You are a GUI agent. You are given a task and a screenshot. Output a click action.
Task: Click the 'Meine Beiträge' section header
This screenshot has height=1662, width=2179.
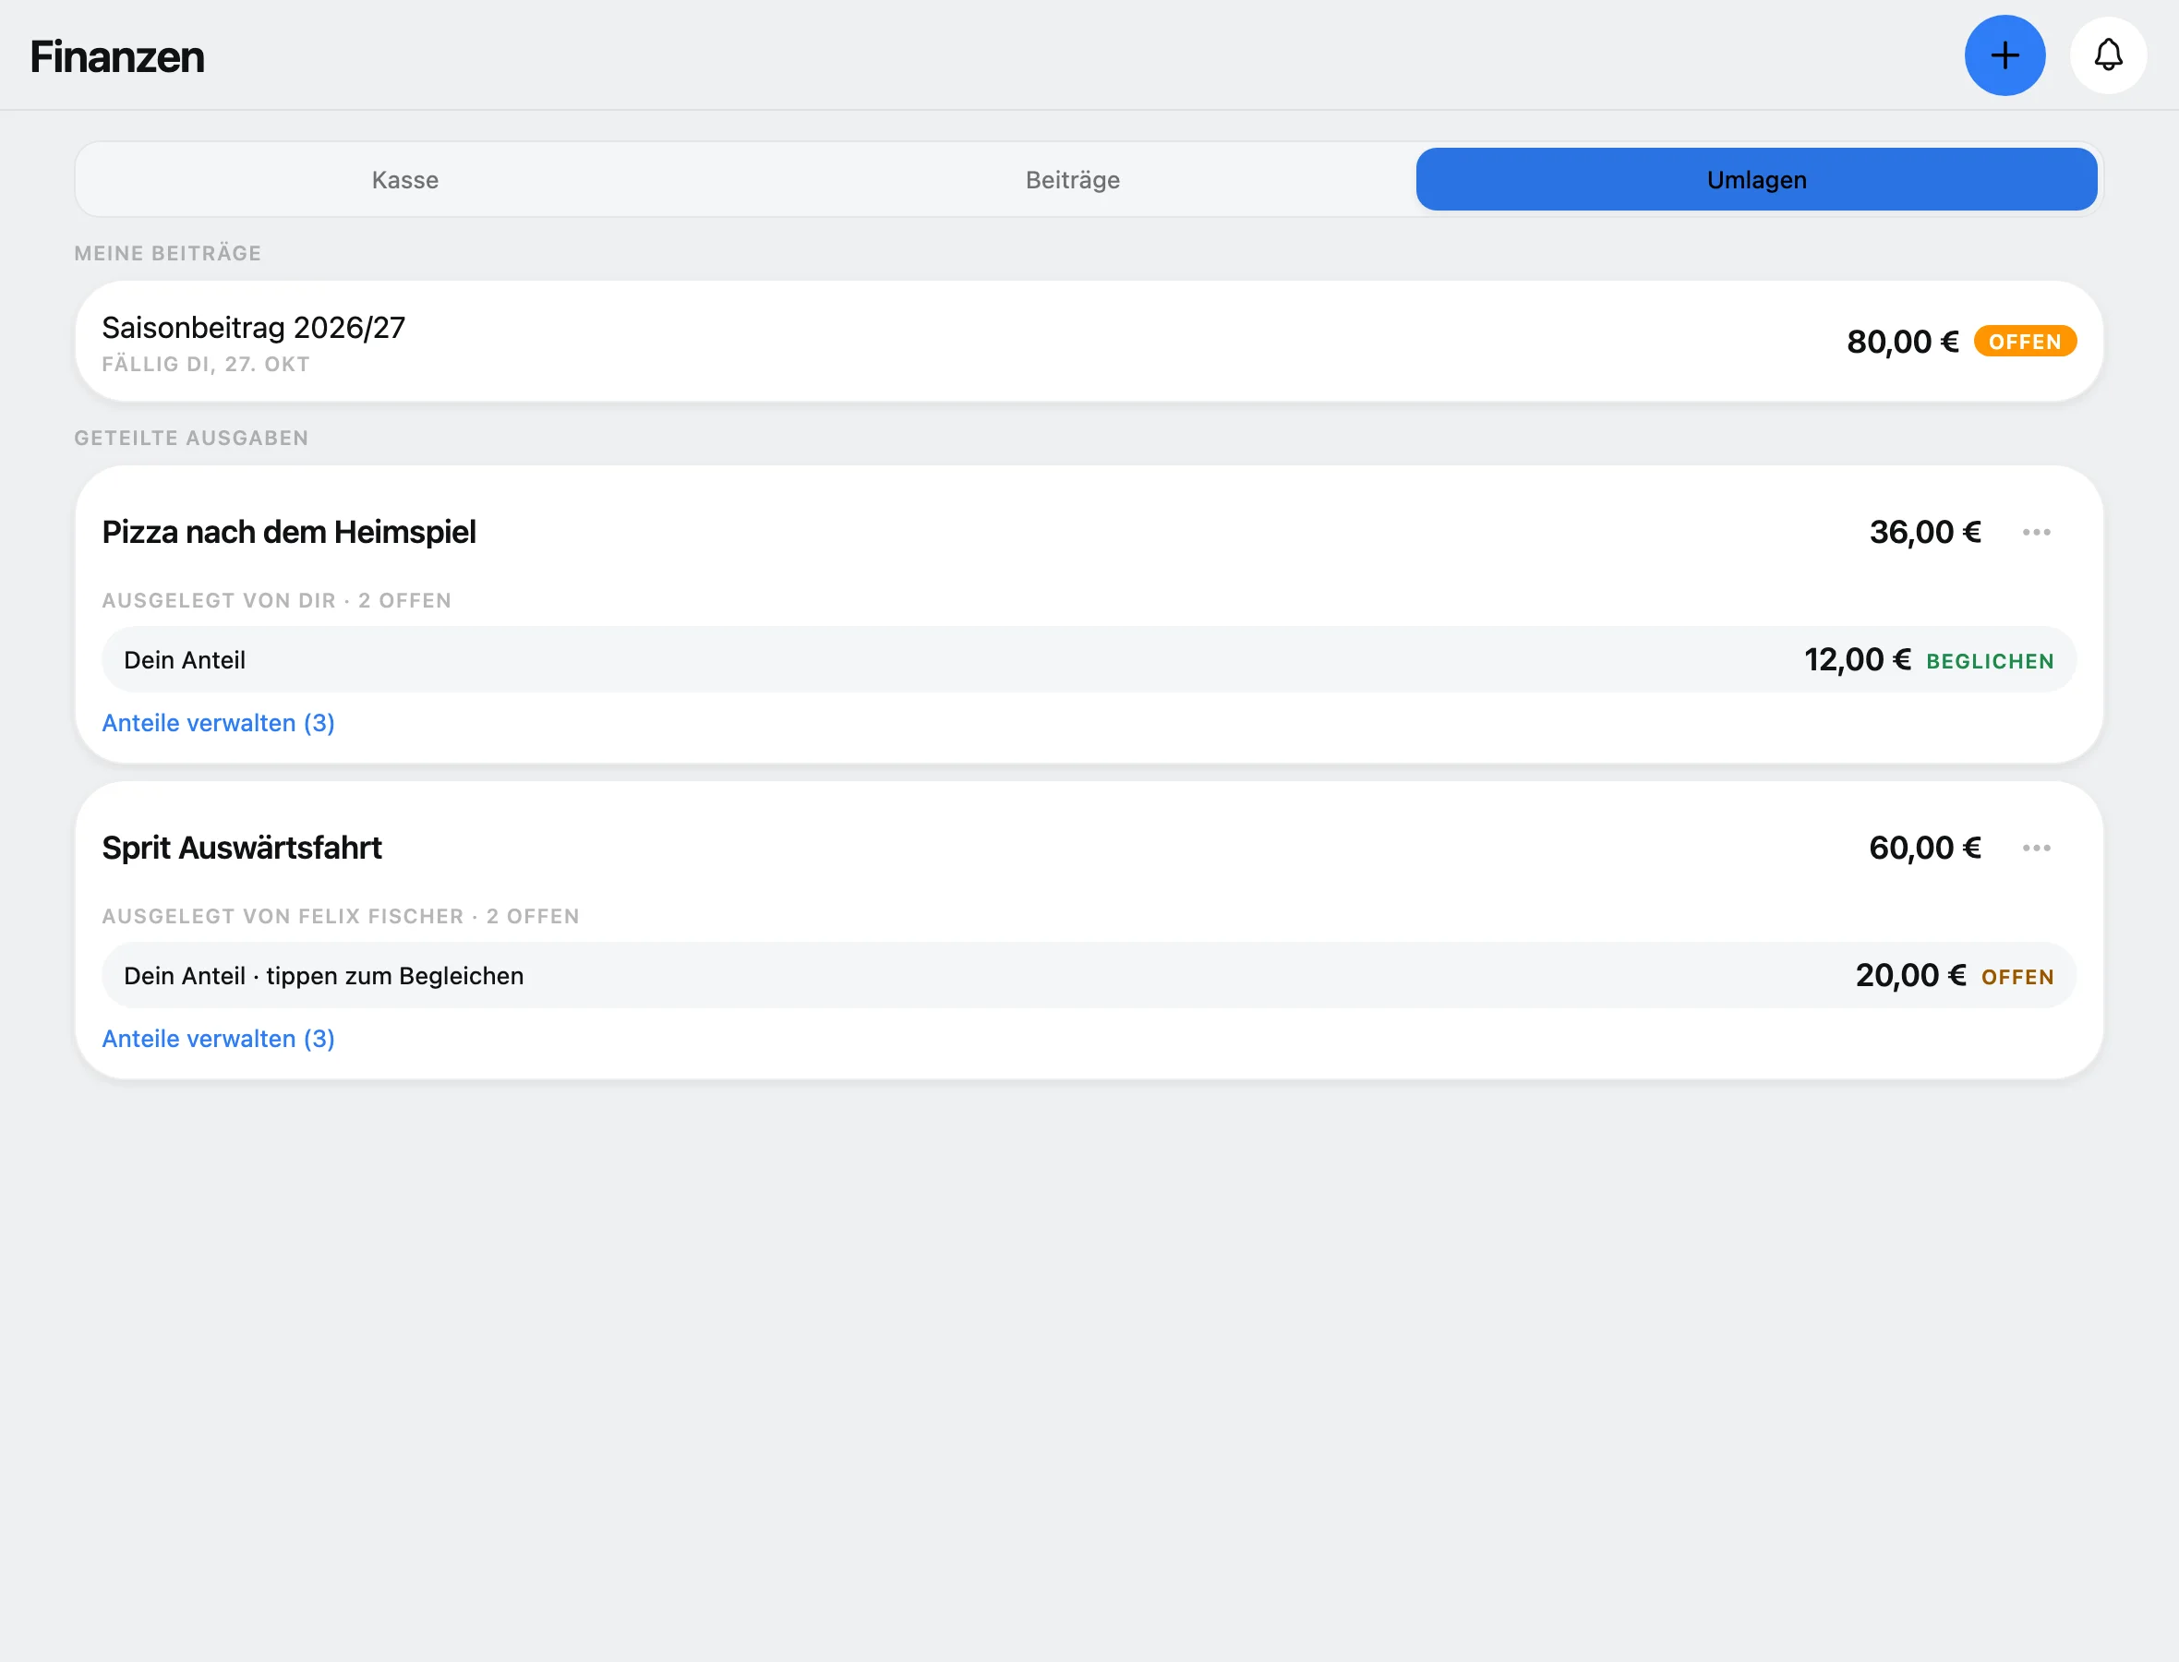click(x=168, y=253)
